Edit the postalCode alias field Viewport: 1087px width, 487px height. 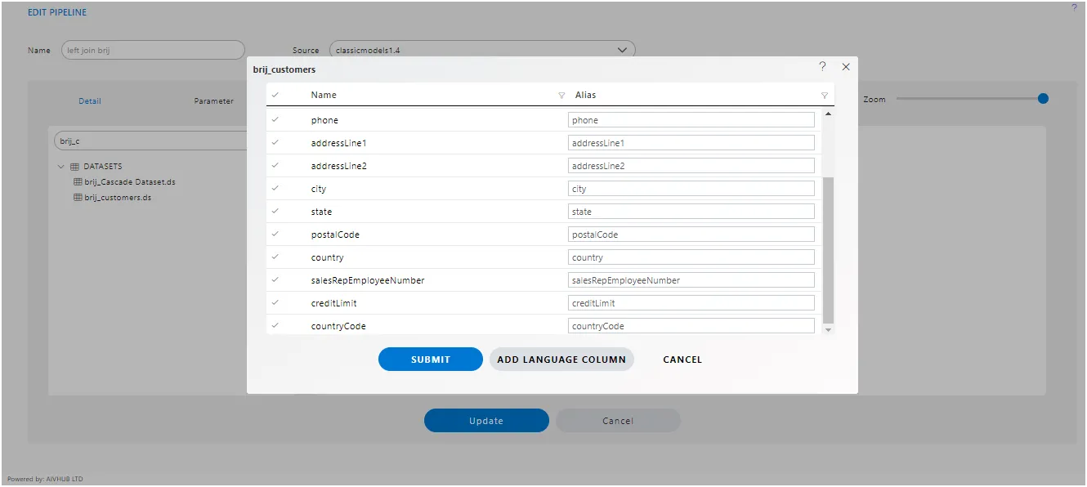pyautogui.click(x=691, y=235)
